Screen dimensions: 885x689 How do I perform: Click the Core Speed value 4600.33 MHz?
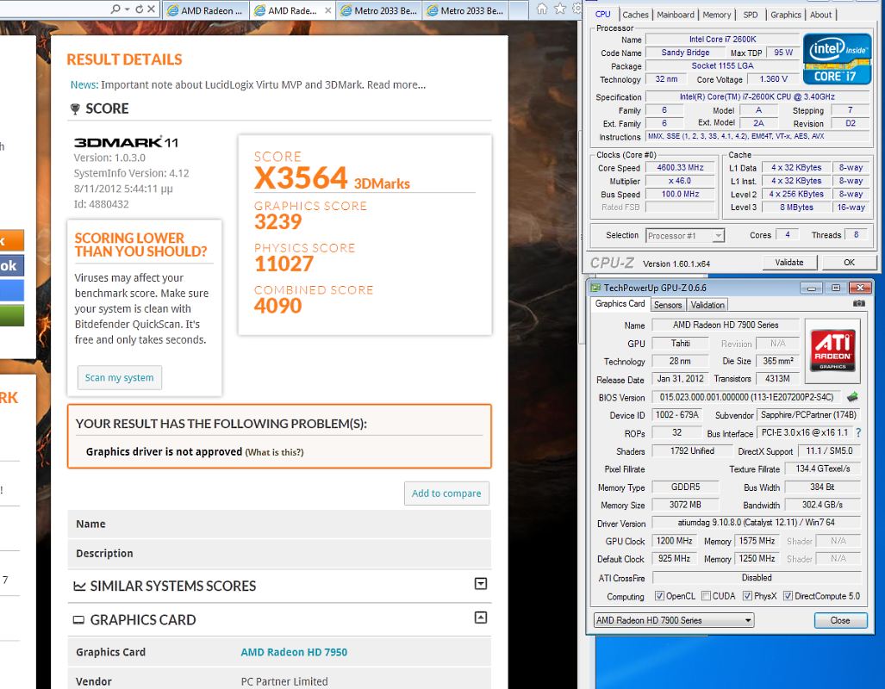click(680, 168)
